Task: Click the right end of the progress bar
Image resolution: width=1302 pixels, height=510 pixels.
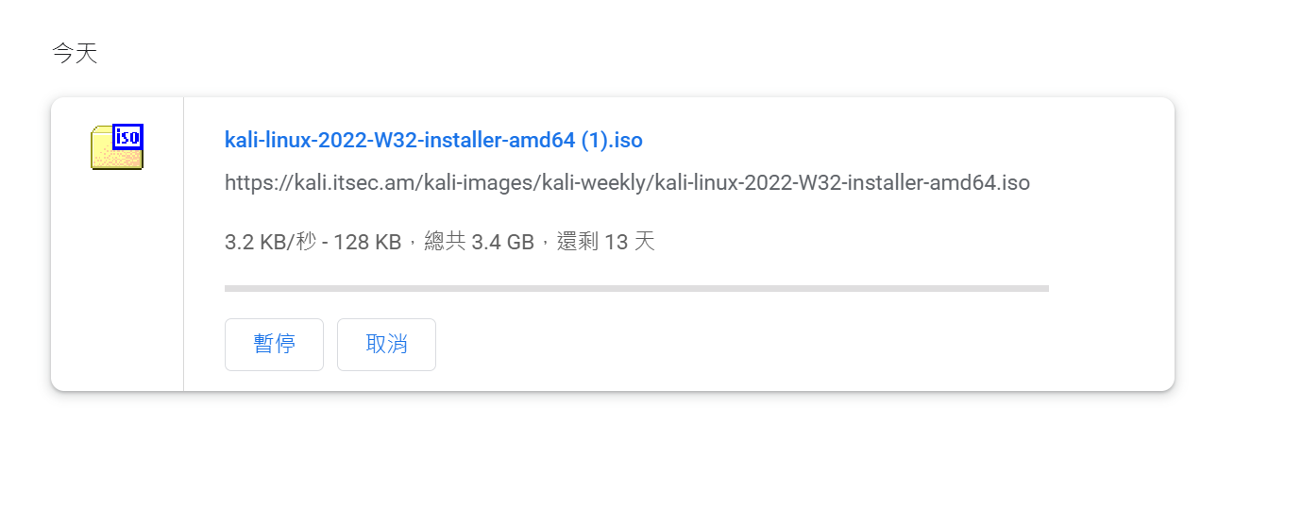Action: coord(1044,288)
